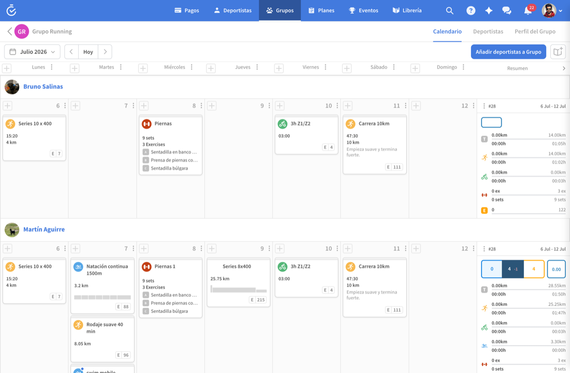
Task: Click Martín's Rodaje suave running icon
Action: coord(78,325)
